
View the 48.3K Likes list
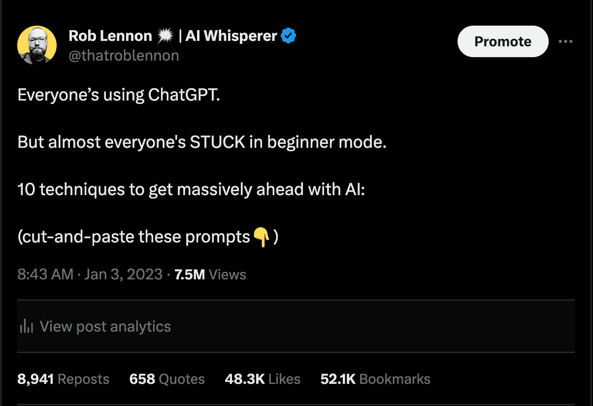pos(263,379)
